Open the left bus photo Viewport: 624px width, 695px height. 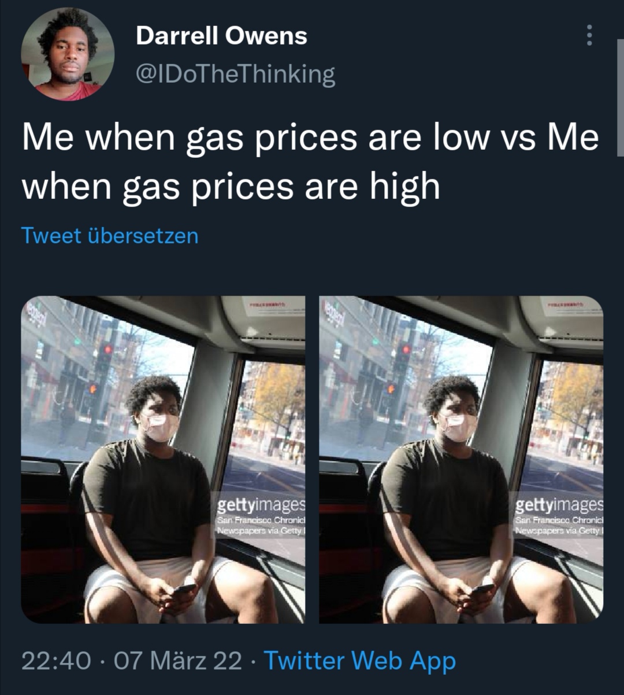163,460
